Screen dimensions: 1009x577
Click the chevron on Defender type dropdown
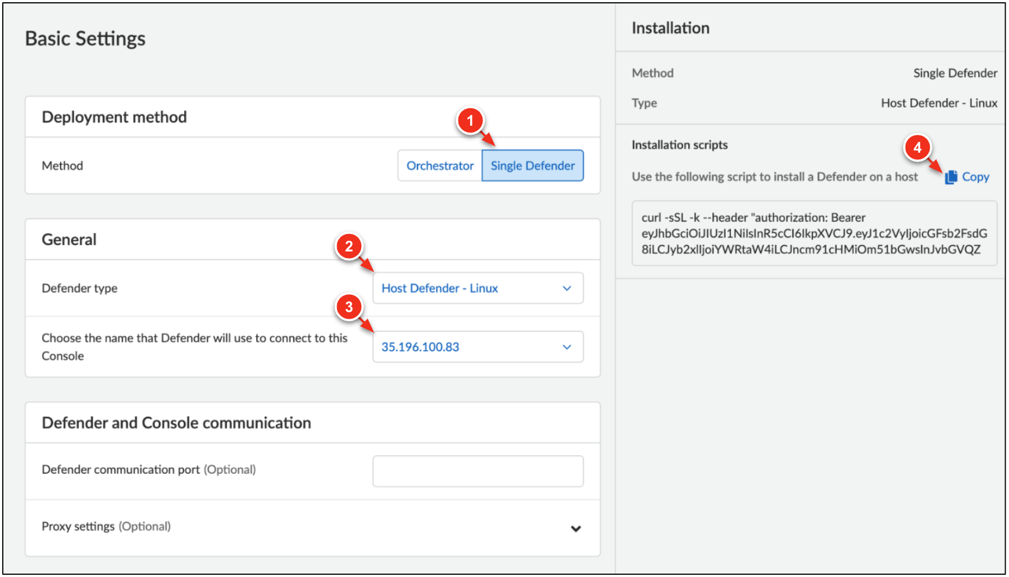tap(566, 288)
